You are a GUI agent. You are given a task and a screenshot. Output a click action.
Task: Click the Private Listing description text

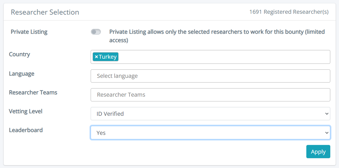(217, 36)
